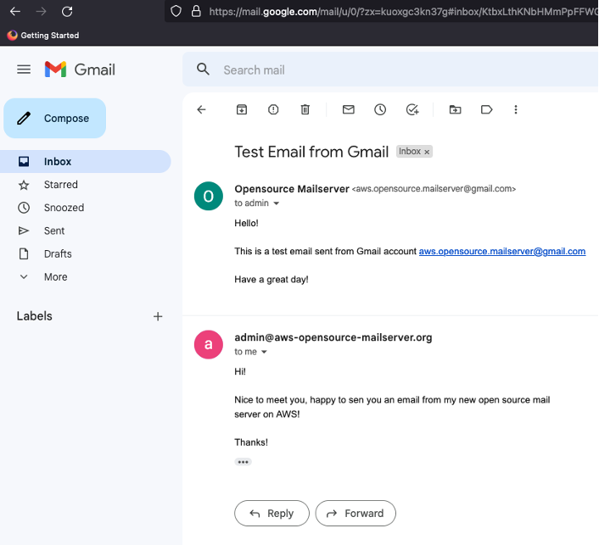Delete this conversation with trash icon
Image resolution: width=599 pixels, height=545 pixels.
click(x=305, y=110)
